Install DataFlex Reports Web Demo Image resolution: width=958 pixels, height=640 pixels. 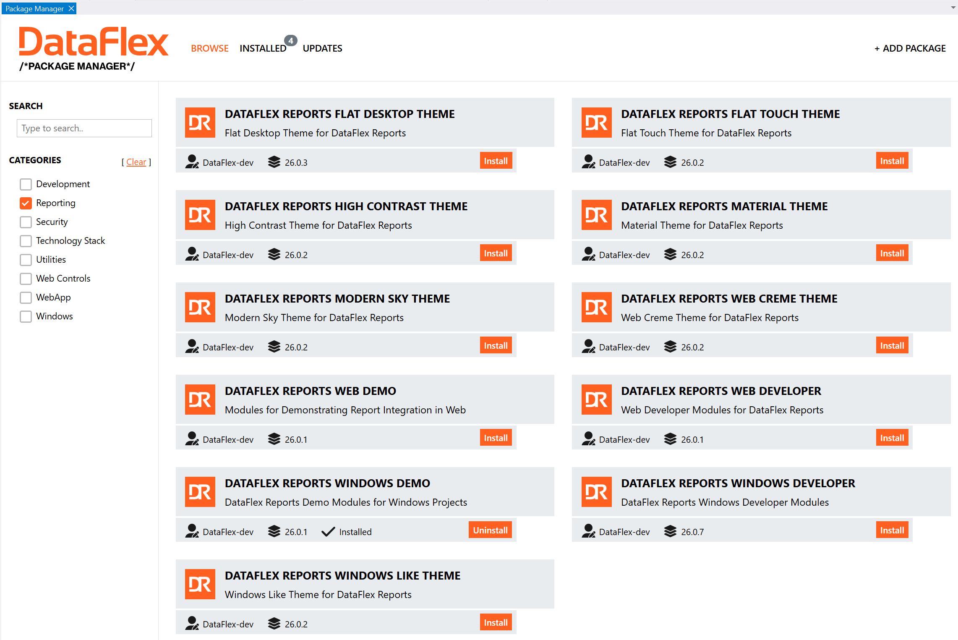tap(496, 438)
